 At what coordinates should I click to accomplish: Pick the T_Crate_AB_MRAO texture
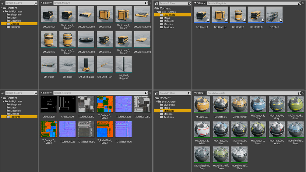pyautogui.click(x=105, y=104)
